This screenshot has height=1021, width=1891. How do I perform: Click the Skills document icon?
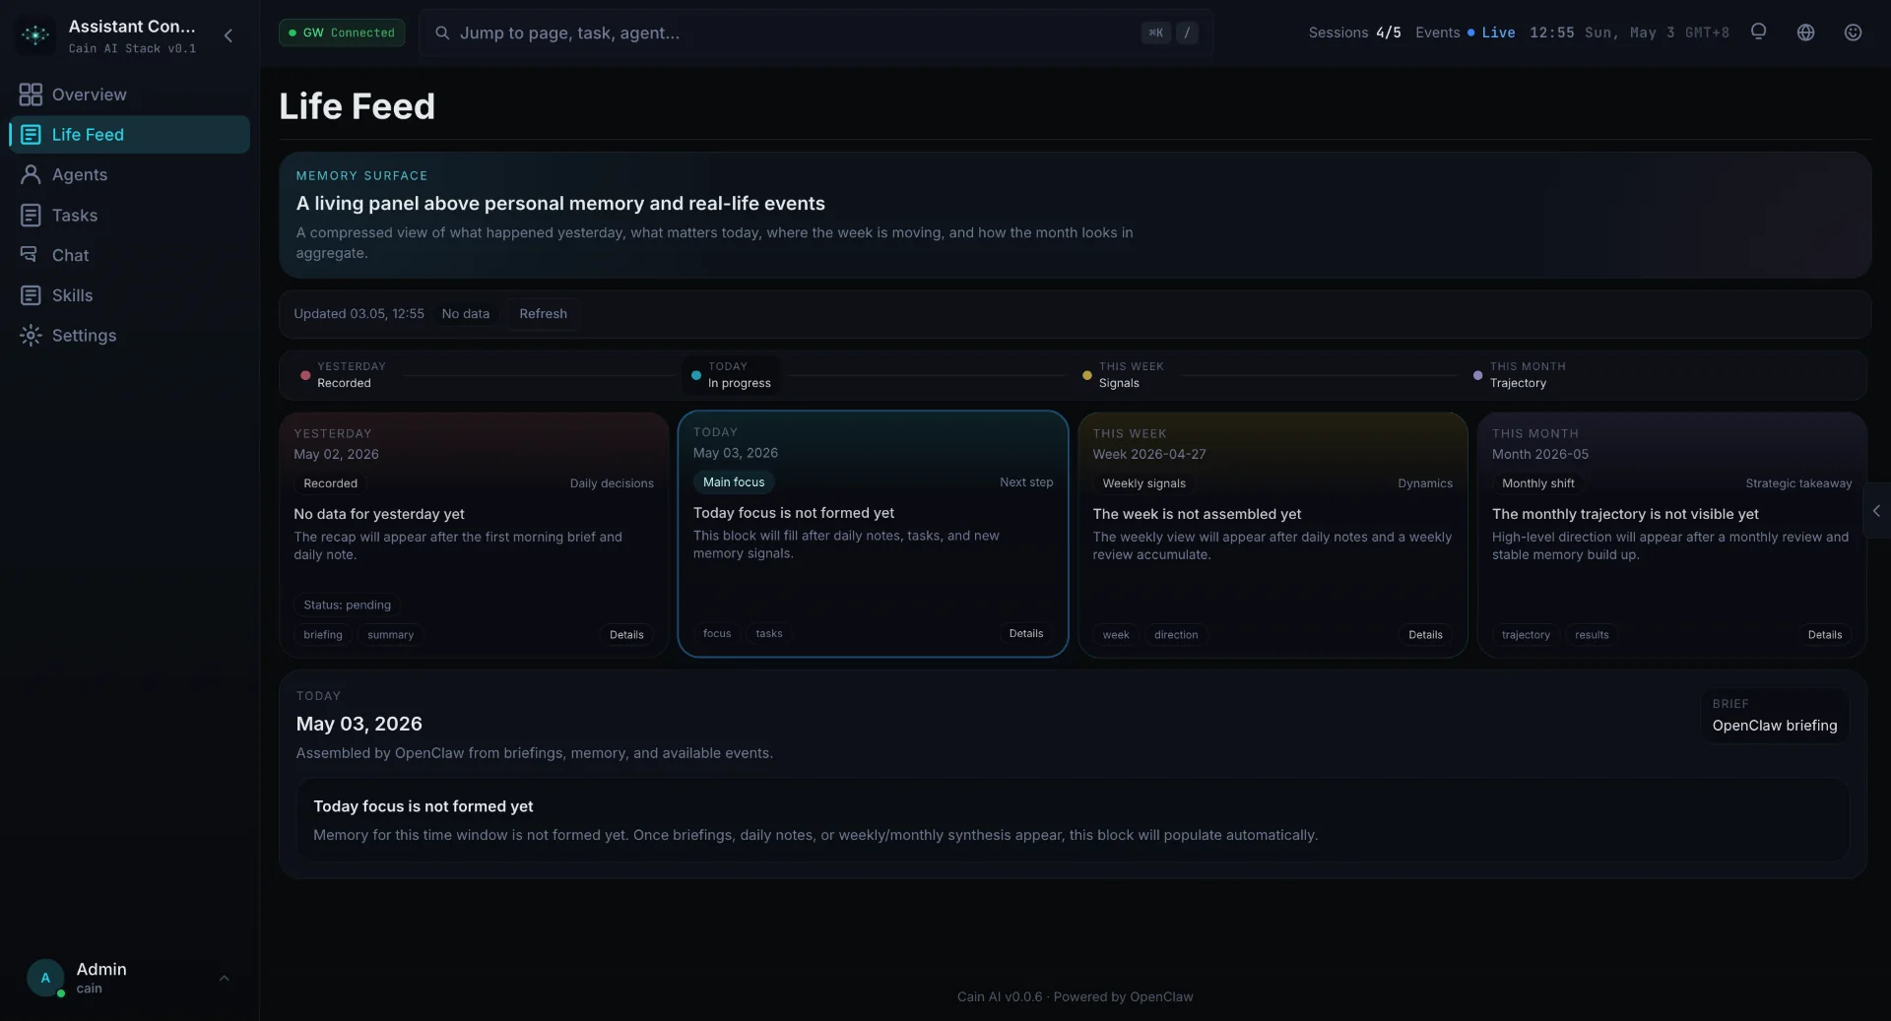pyautogui.click(x=31, y=295)
